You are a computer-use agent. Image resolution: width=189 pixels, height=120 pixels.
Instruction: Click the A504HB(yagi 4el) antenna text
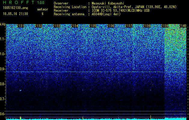(x=106, y=14)
